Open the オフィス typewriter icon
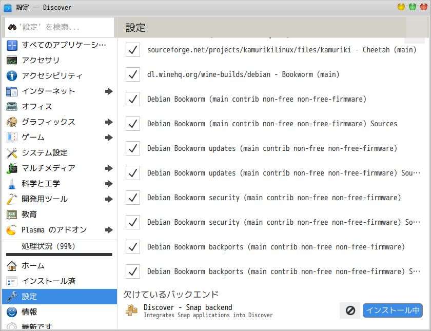The image size is (431, 331). click(11, 106)
